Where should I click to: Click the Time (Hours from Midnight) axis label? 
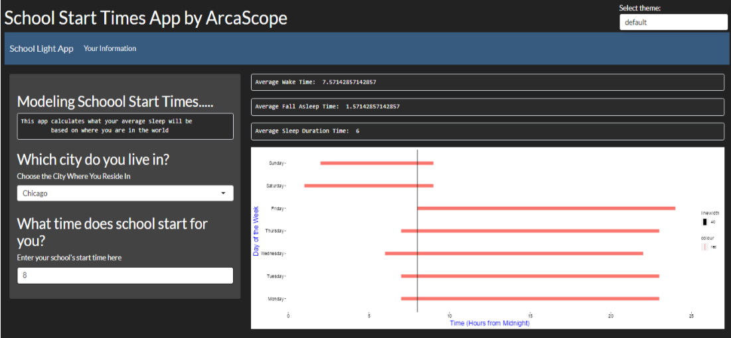pos(489,323)
